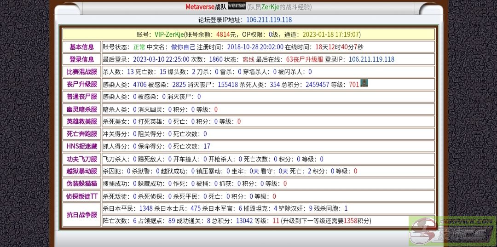The height and width of the screenshot is (247, 497).
Task: Click the humans killed count 354
Action: pos(275,85)
